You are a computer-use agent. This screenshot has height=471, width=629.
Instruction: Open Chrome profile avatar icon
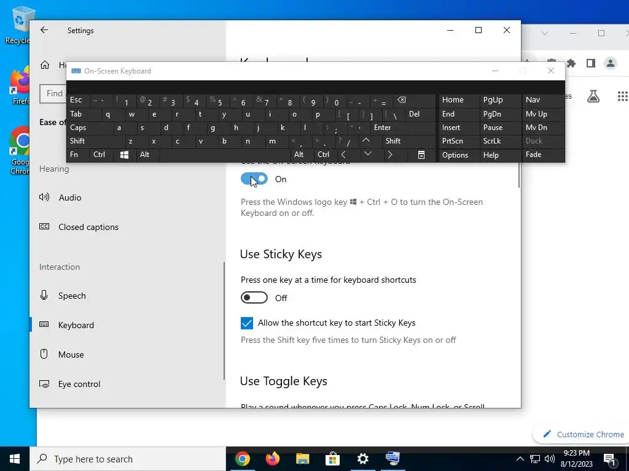pos(610,63)
